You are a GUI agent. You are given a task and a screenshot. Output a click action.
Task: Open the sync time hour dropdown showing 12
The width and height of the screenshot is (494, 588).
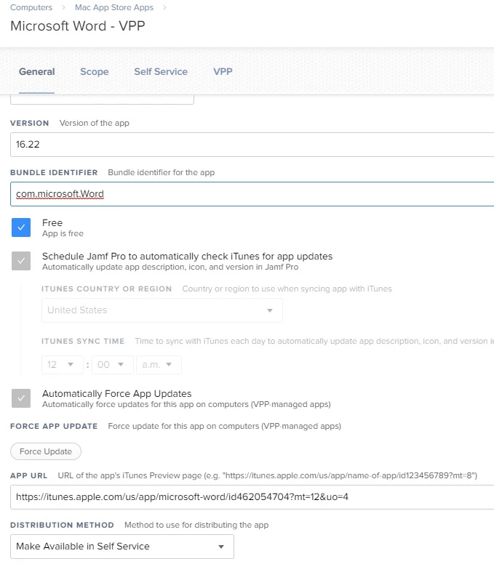[63, 364]
